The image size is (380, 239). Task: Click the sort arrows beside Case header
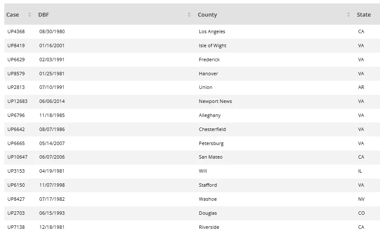coord(29,15)
